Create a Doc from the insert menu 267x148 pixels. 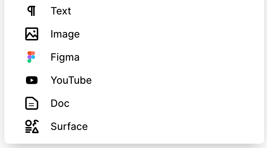click(134, 103)
